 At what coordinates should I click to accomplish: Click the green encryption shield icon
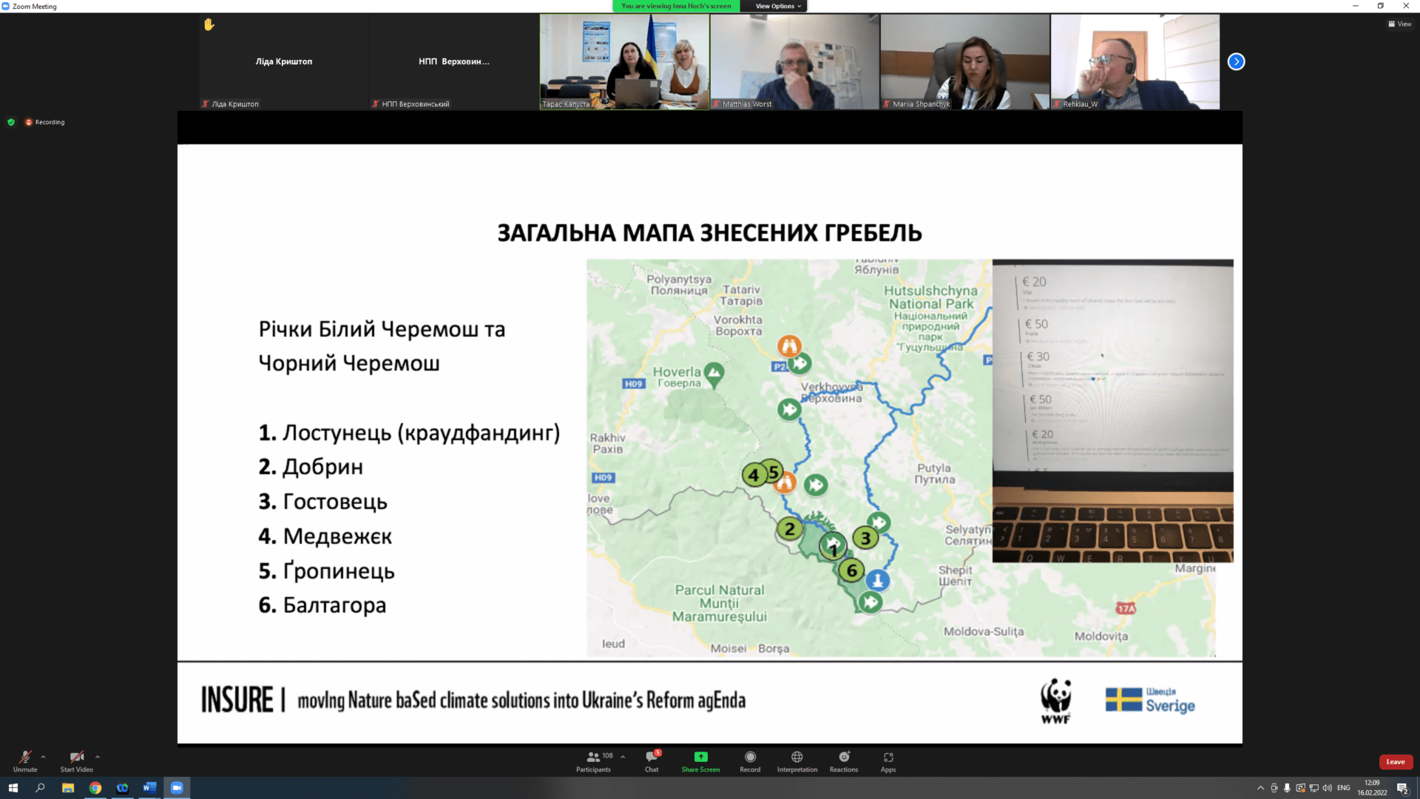(x=11, y=122)
